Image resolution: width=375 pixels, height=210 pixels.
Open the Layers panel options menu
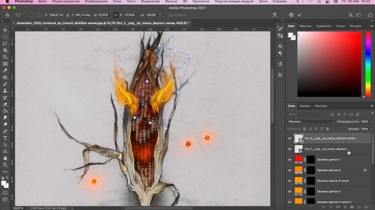[372, 106]
